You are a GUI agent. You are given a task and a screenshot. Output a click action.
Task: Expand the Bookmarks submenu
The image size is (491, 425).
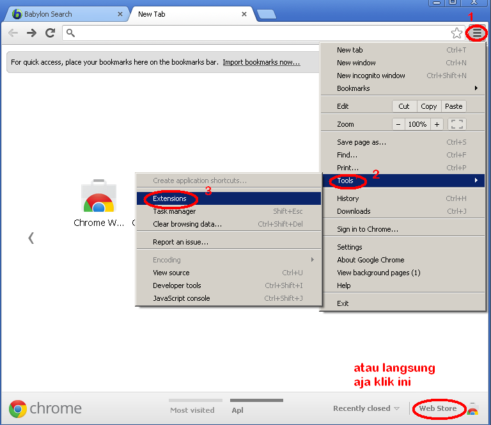[x=403, y=88]
